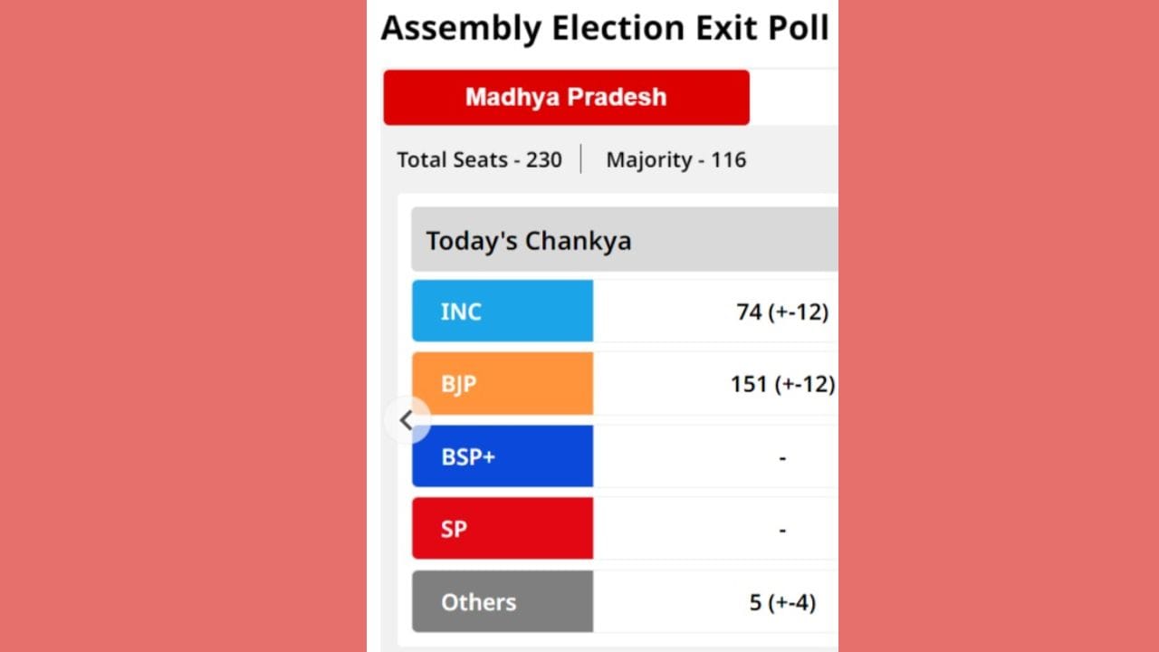The width and height of the screenshot is (1159, 652).
Task: Click the dash value in SP row
Action: coord(782,530)
